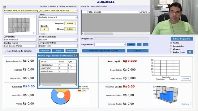Expand Cor do alumínio dropdown BRANCO

tap(58, 40)
